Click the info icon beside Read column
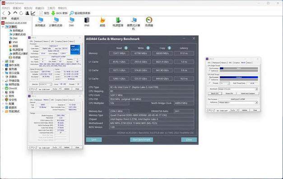283x179 pixels. click(x=126, y=48)
